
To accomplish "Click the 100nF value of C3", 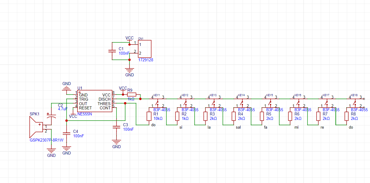I will (x=128, y=129).
